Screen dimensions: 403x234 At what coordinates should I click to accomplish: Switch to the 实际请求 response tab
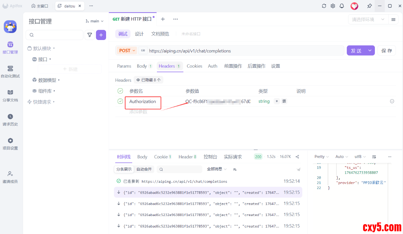233,157
